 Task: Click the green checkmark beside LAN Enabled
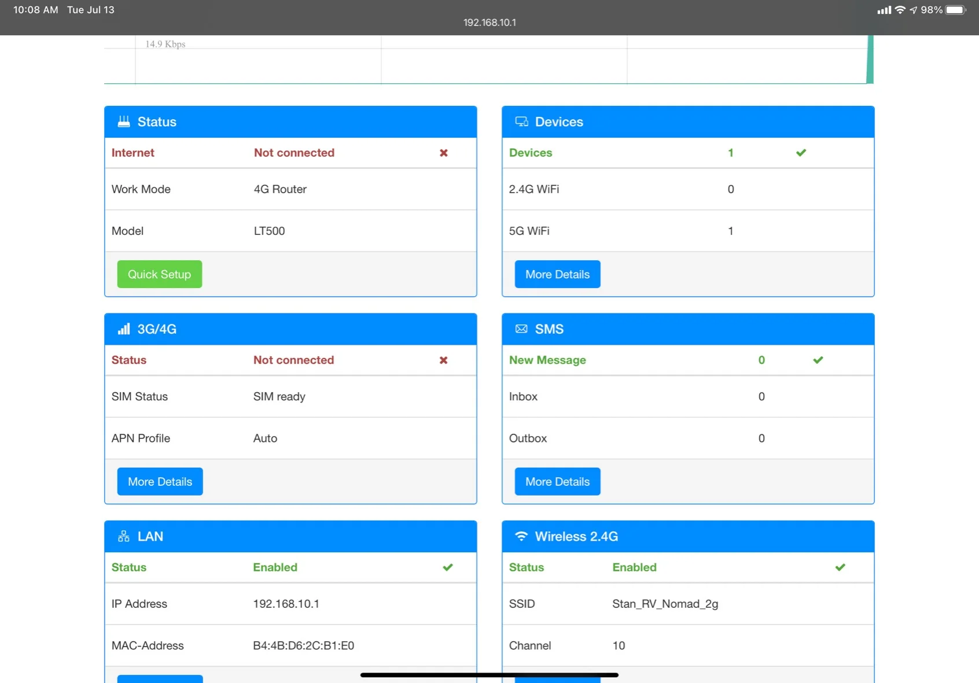click(x=448, y=567)
